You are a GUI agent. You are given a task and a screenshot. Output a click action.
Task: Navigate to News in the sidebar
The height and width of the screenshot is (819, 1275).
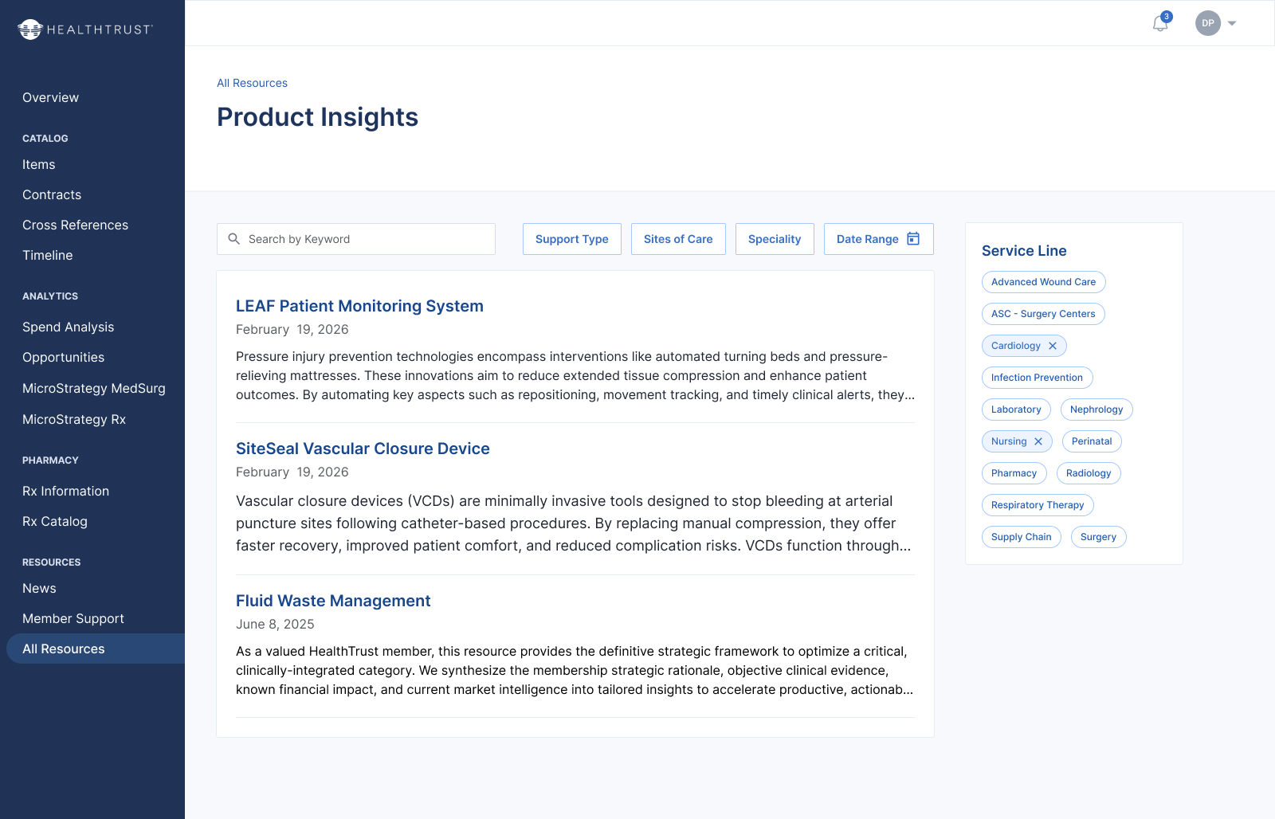(x=39, y=588)
